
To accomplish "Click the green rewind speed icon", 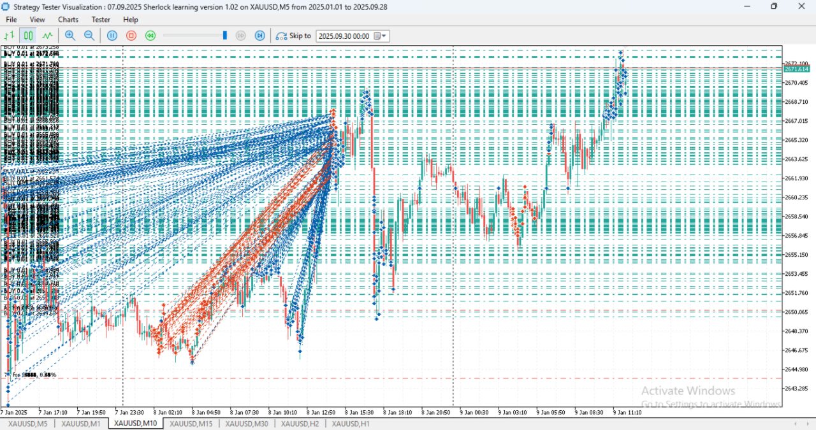I will tap(150, 36).
